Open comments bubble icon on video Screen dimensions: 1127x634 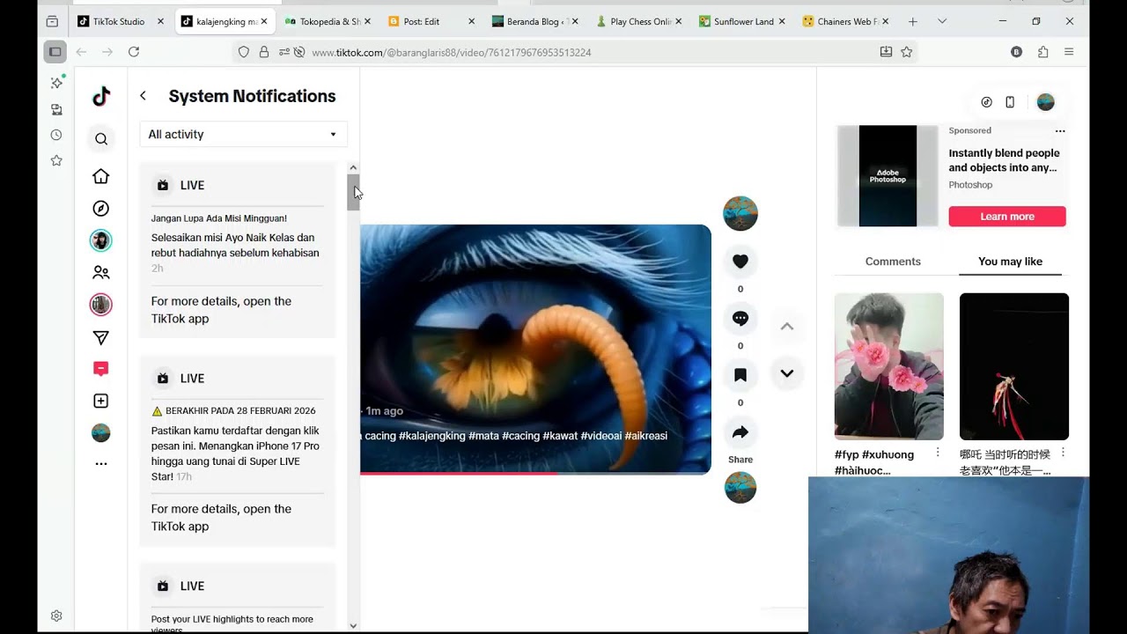(x=740, y=319)
